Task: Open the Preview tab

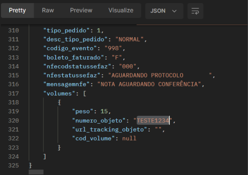Action: pos(81,10)
